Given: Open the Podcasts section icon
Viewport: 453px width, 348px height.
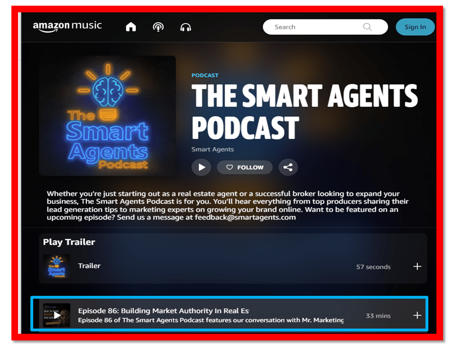Looking at the screenshot, I should tap(158, 27).
